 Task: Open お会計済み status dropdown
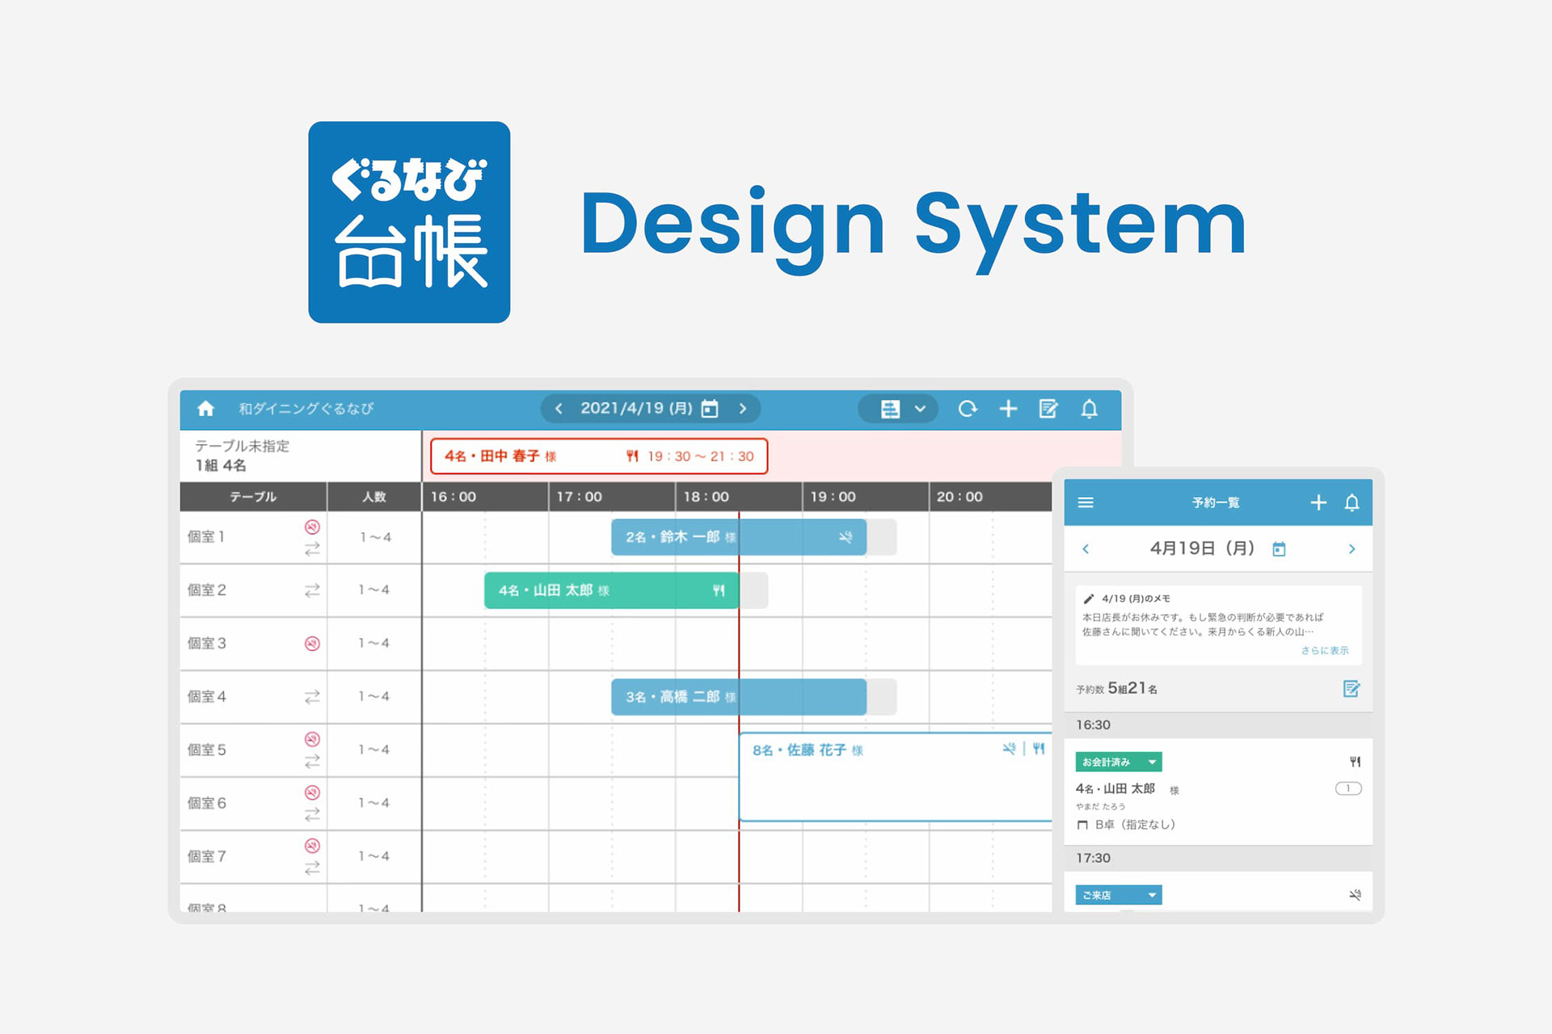point(1119,762)
